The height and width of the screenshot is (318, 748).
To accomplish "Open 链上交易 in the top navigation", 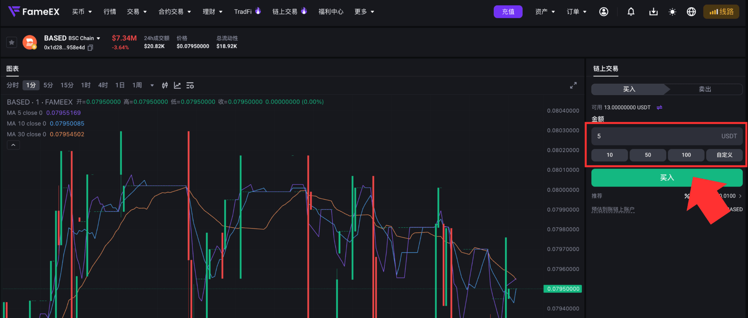I will [x=285, y=12].
